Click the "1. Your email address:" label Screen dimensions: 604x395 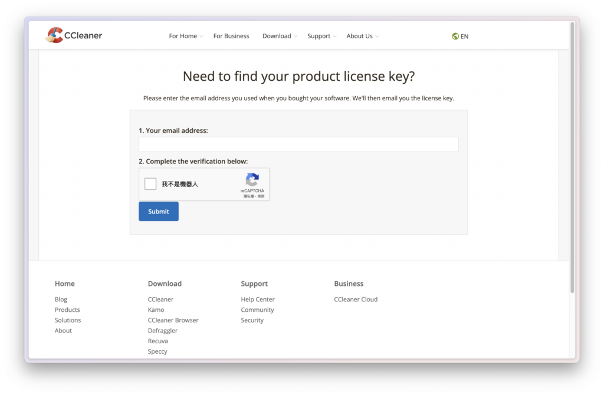pyautogui.click(x=173, y=130)
